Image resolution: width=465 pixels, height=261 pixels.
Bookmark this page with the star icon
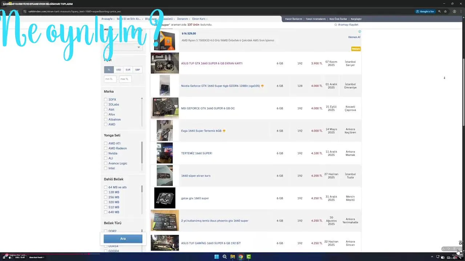[445, 11]
